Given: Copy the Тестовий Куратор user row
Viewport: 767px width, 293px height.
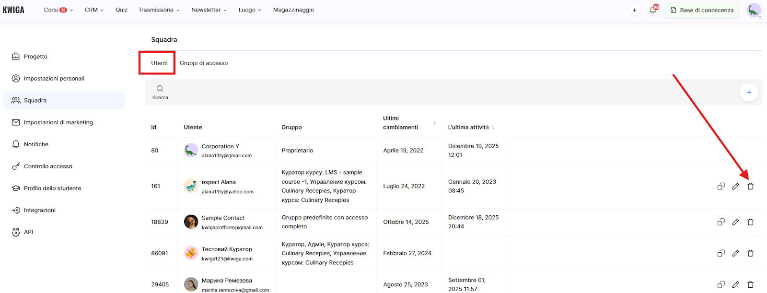Looking at the screenshot, I should (721, 253).
